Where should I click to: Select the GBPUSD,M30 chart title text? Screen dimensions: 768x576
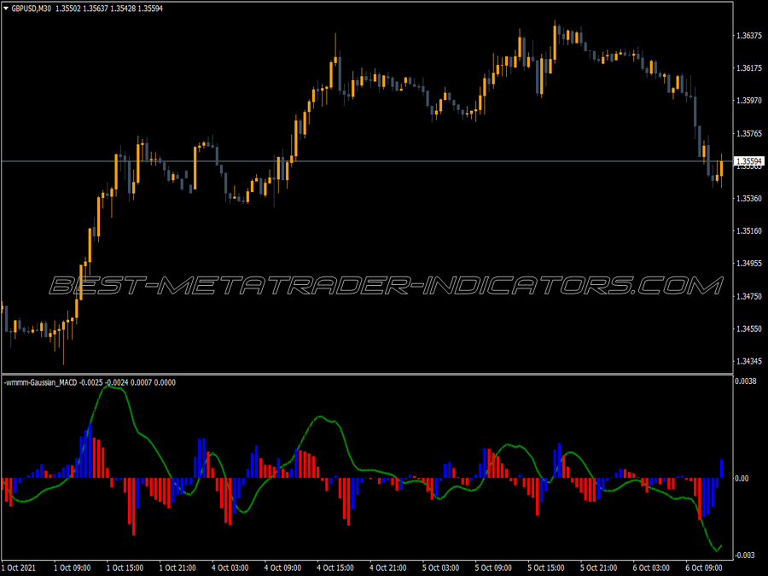[x=32, y=9]
